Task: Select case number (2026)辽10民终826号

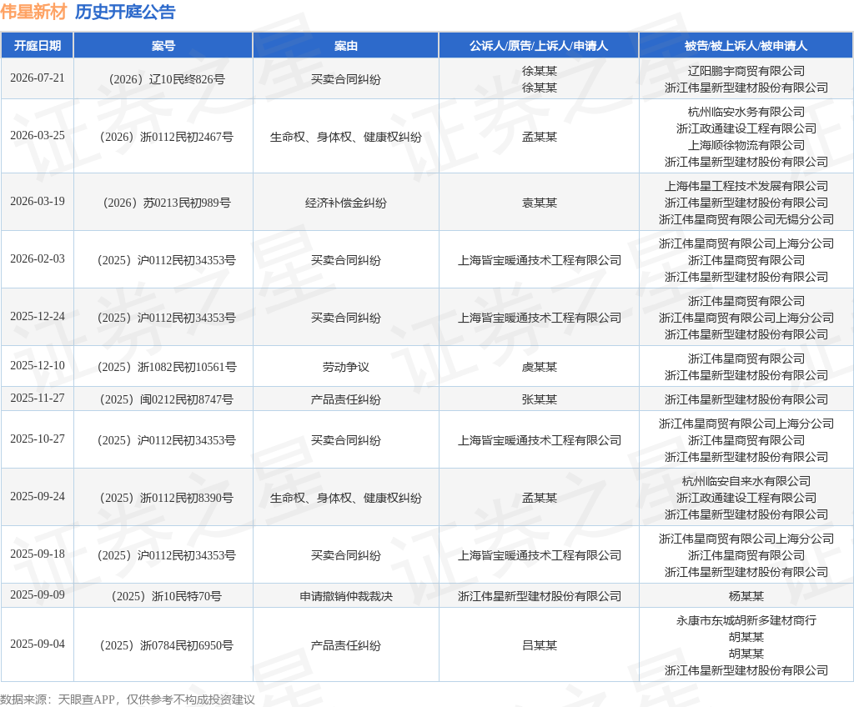Action: 167,79
